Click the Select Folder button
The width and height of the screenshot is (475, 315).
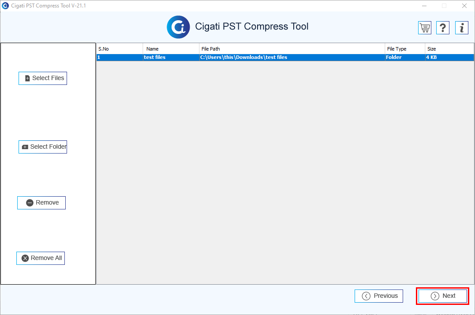click(43, 147)
